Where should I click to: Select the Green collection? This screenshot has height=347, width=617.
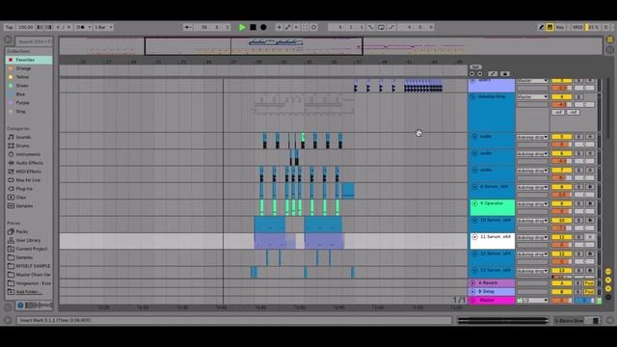pos(29,86)
